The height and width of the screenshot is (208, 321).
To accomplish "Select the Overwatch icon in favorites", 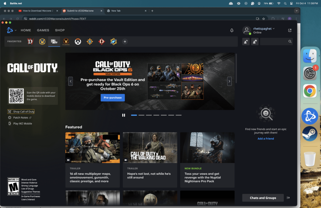I will coord(78,42).
